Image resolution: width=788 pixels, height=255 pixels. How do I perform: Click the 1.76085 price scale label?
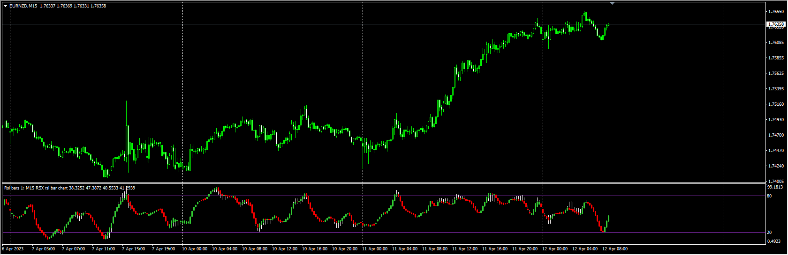click(776, 43)
